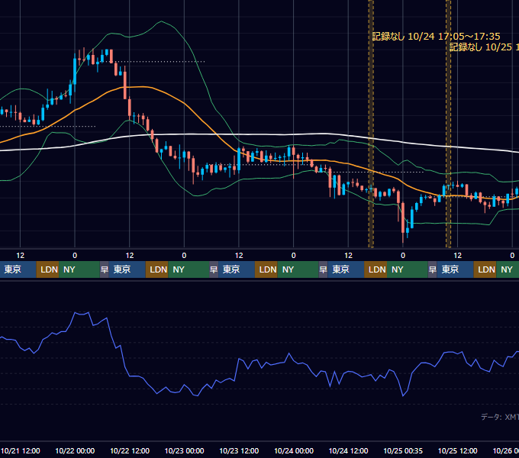This screenshot has height=458, width=519.
Task: Select the LDN session block on 10/23
Action: point(266,269)
